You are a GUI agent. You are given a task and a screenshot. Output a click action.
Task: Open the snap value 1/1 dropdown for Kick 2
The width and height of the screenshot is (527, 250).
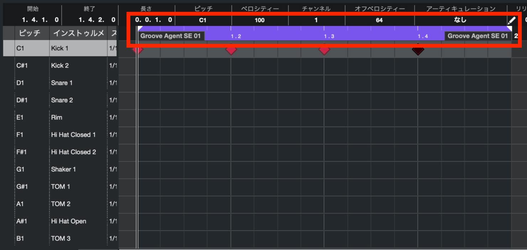113,65
